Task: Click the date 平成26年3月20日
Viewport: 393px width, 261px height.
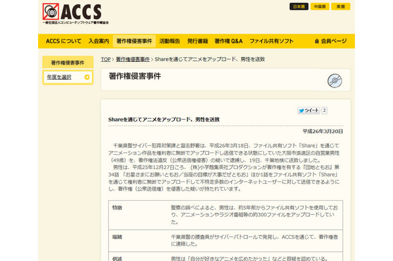Action: click(x=323, y=132)
